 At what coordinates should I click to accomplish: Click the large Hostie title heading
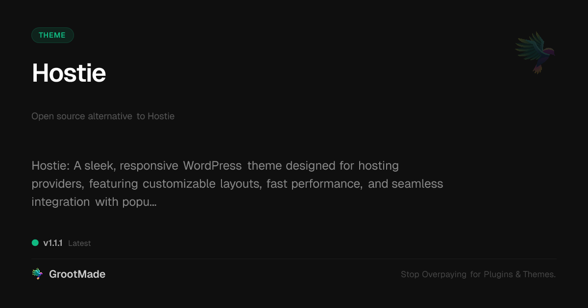point(69,73)
